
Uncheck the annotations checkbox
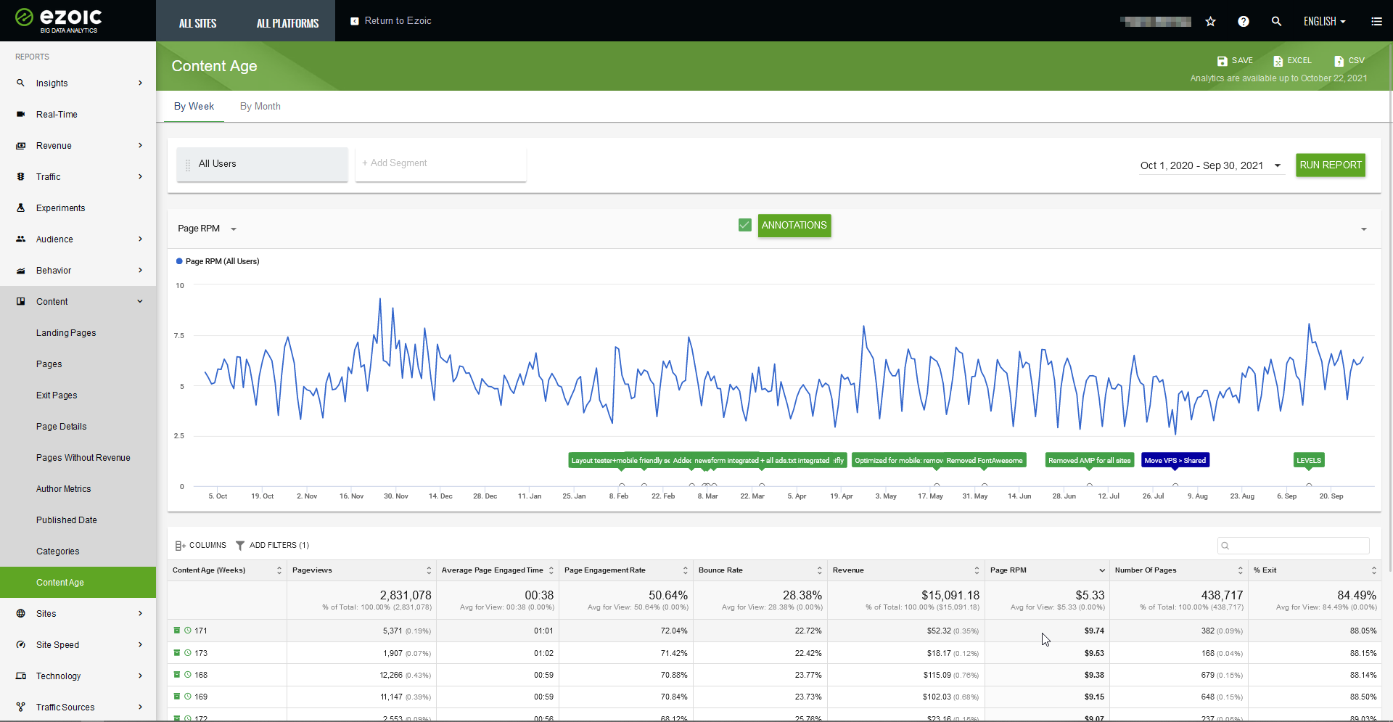[x=744, y=225]
